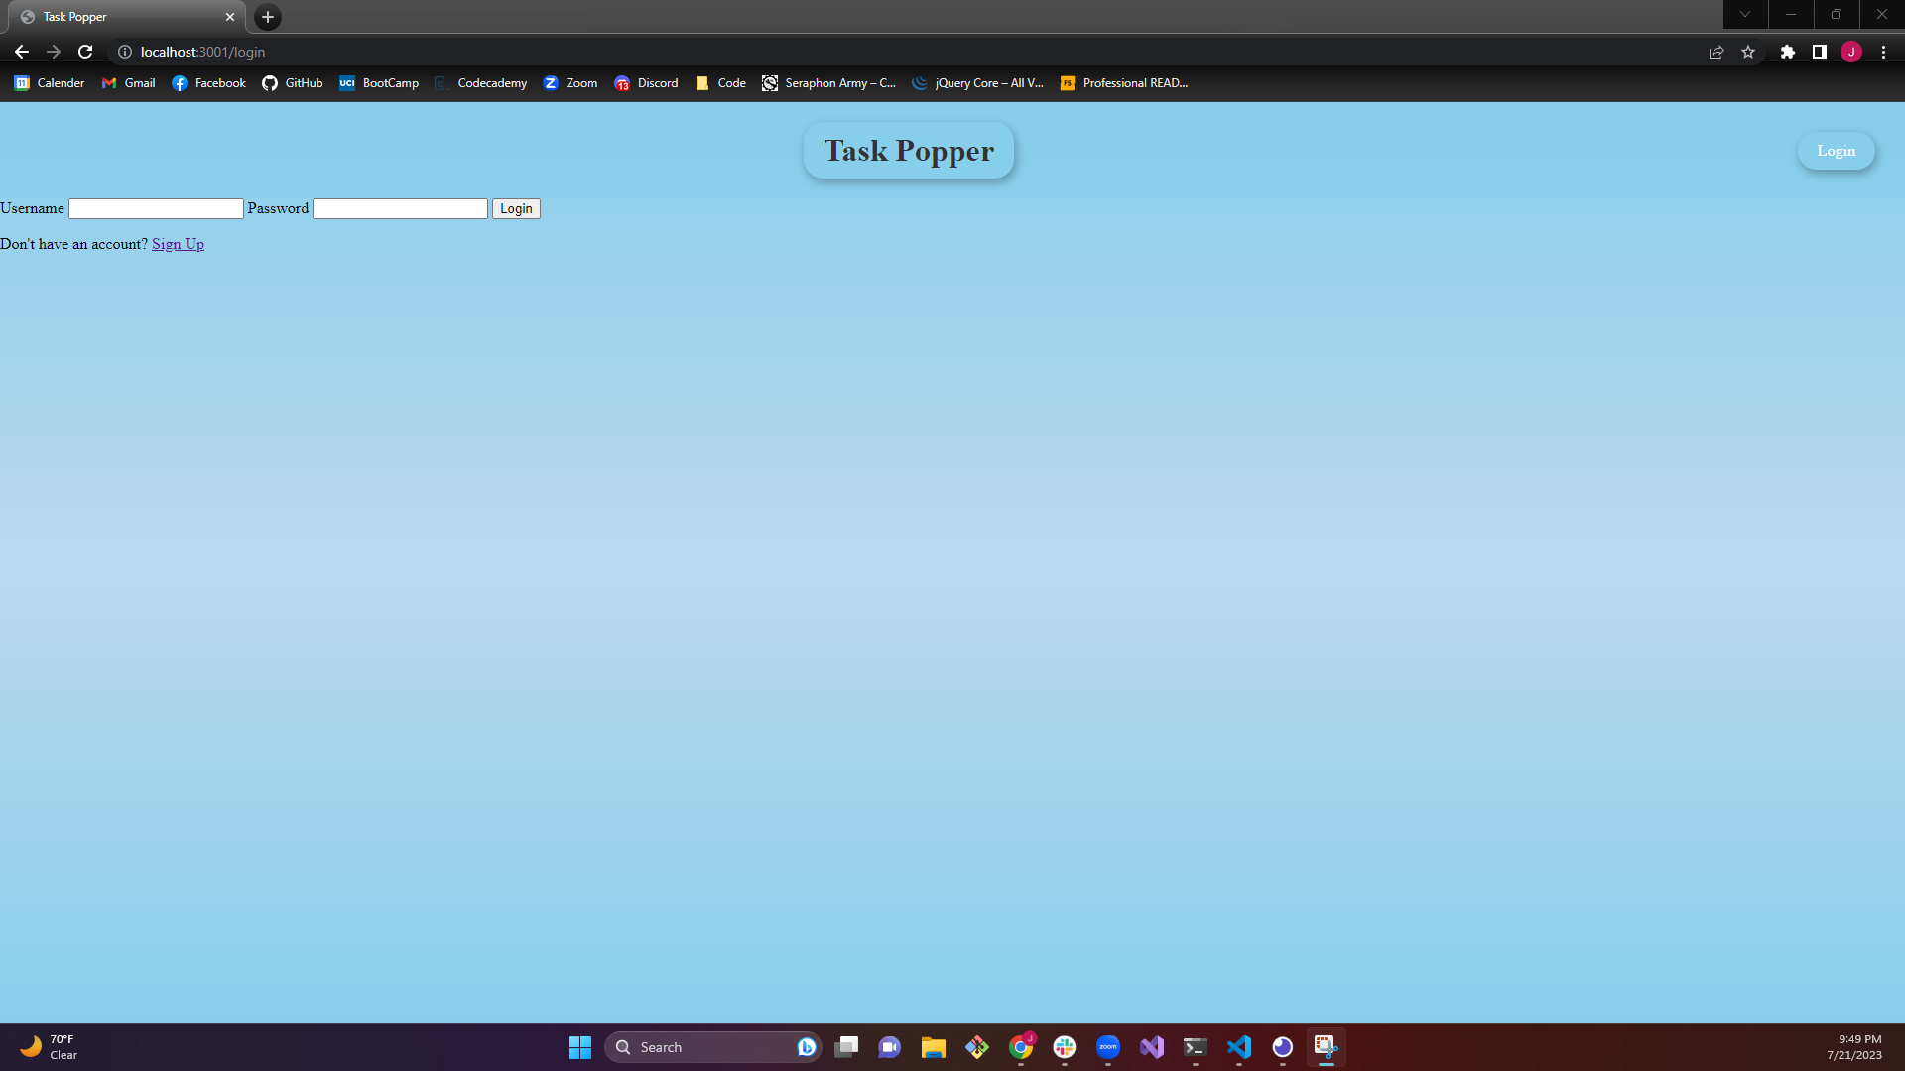Open Visual Studio from the taskbar

click(1152, 1047)
